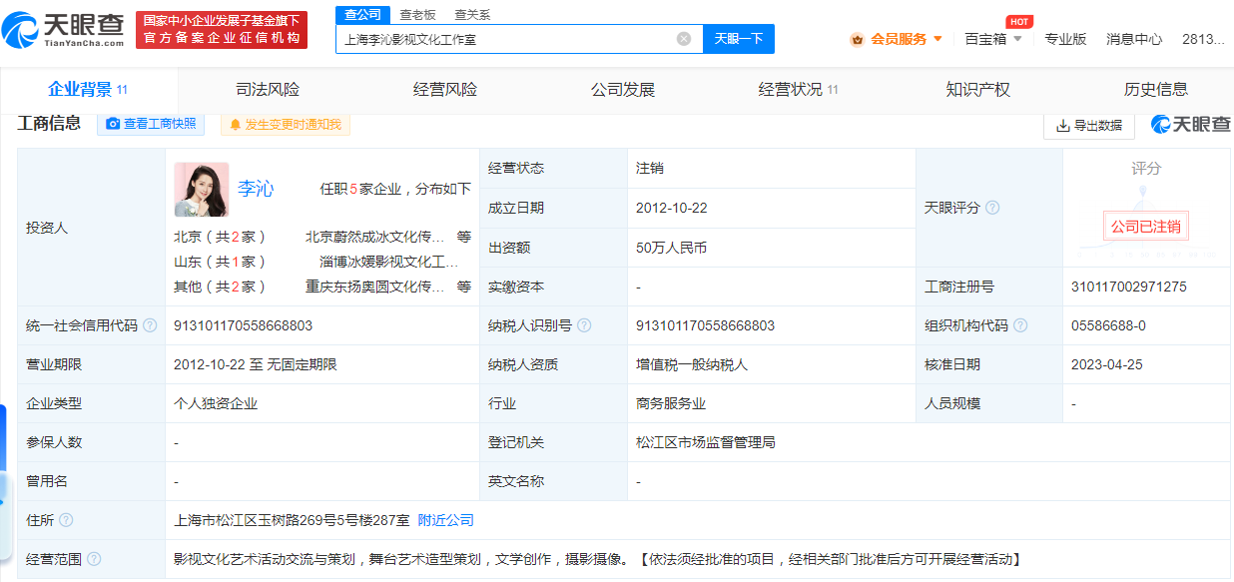Click help icon next to 经营范围
The height and width of the screenshot is (582, 1234).
pos(94,559)
